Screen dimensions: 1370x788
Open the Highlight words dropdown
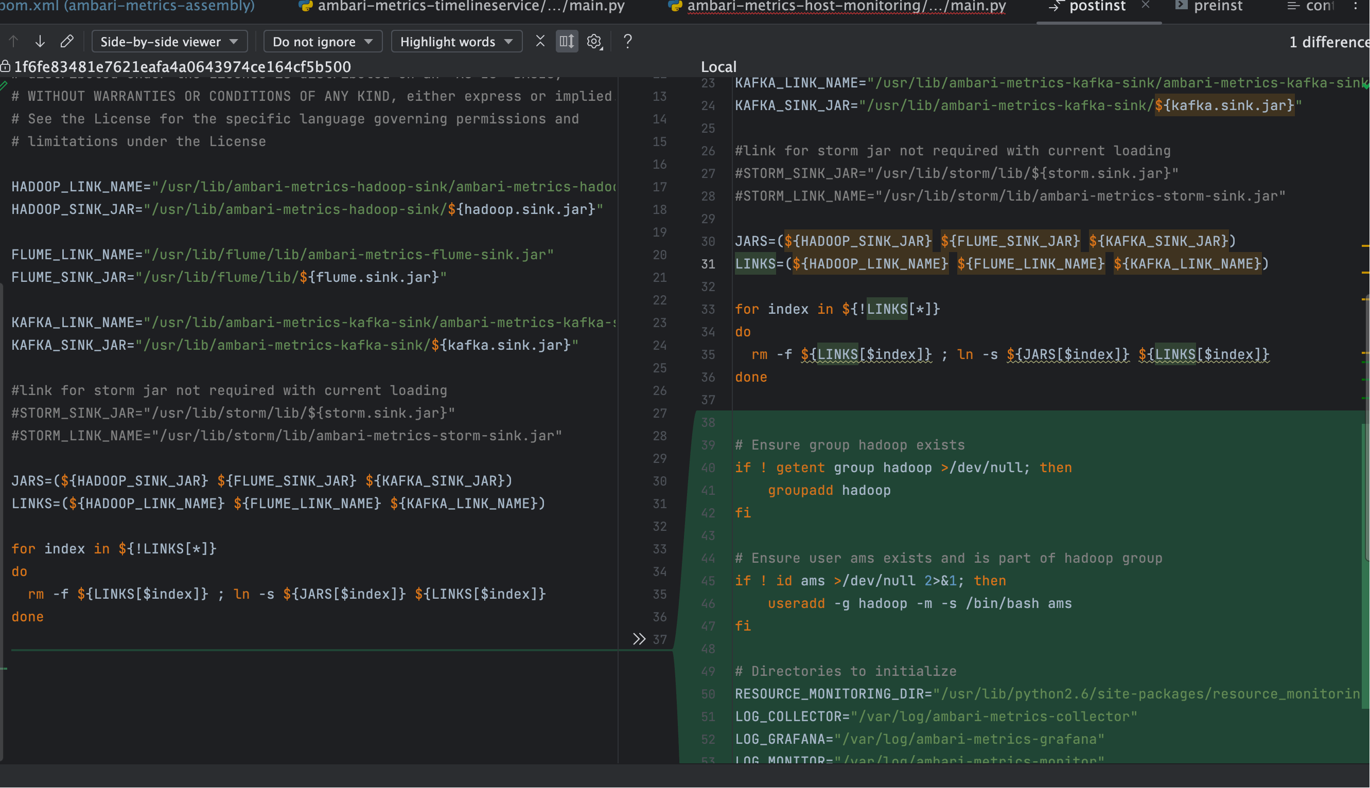click(456, 42)
